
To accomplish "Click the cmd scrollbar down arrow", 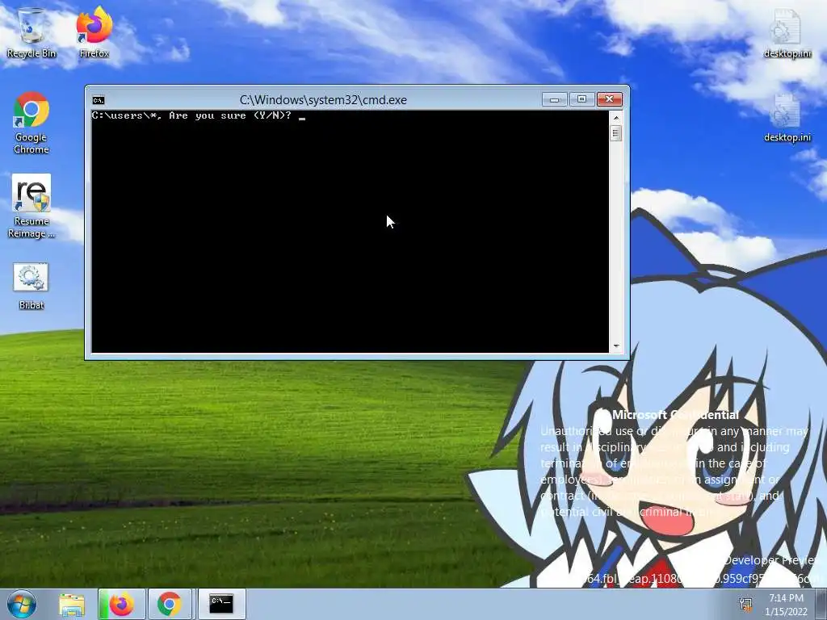I will coord(615,346).
